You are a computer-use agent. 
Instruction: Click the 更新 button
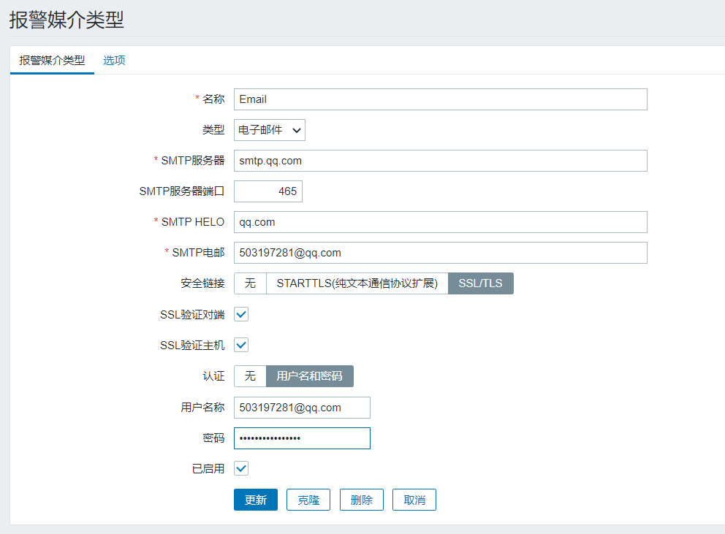tap(256, 500)
